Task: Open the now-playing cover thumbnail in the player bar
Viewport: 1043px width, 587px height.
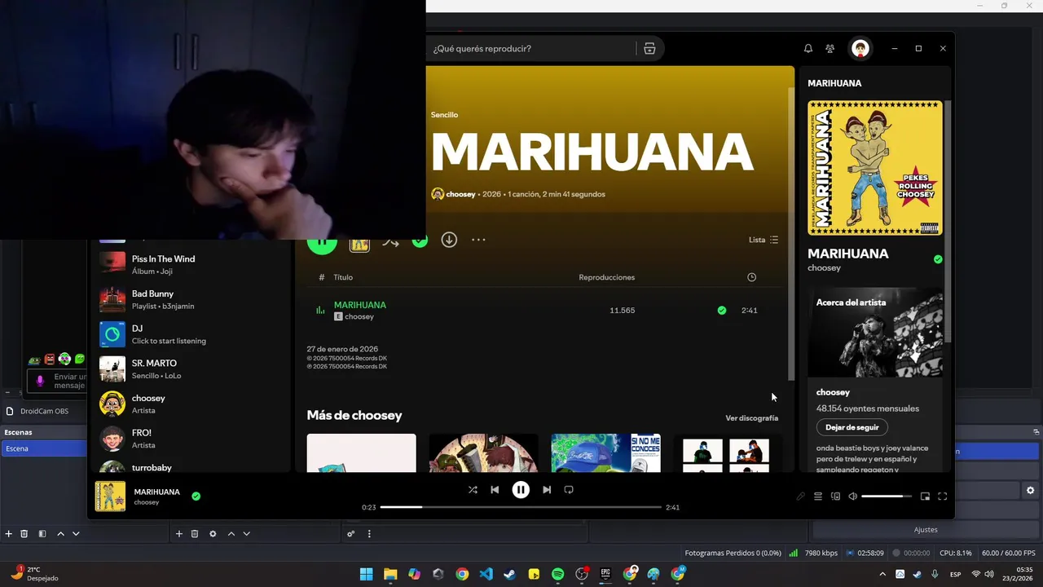Action: [111, 497]
